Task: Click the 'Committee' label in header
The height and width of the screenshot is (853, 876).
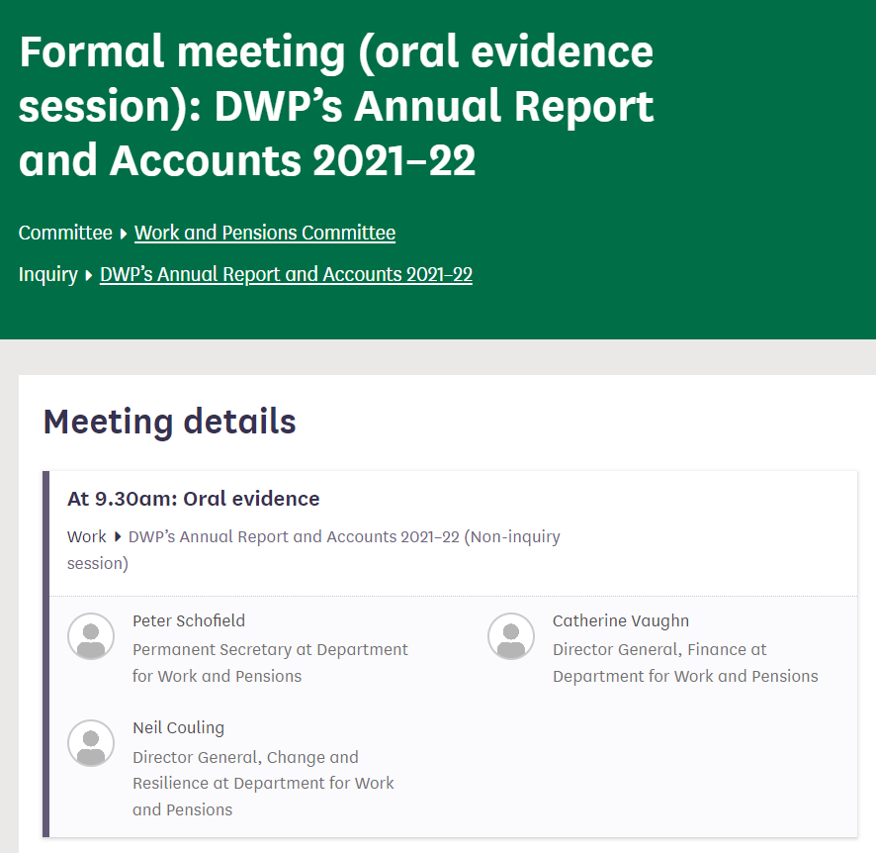Action: [x=65, y=233]
